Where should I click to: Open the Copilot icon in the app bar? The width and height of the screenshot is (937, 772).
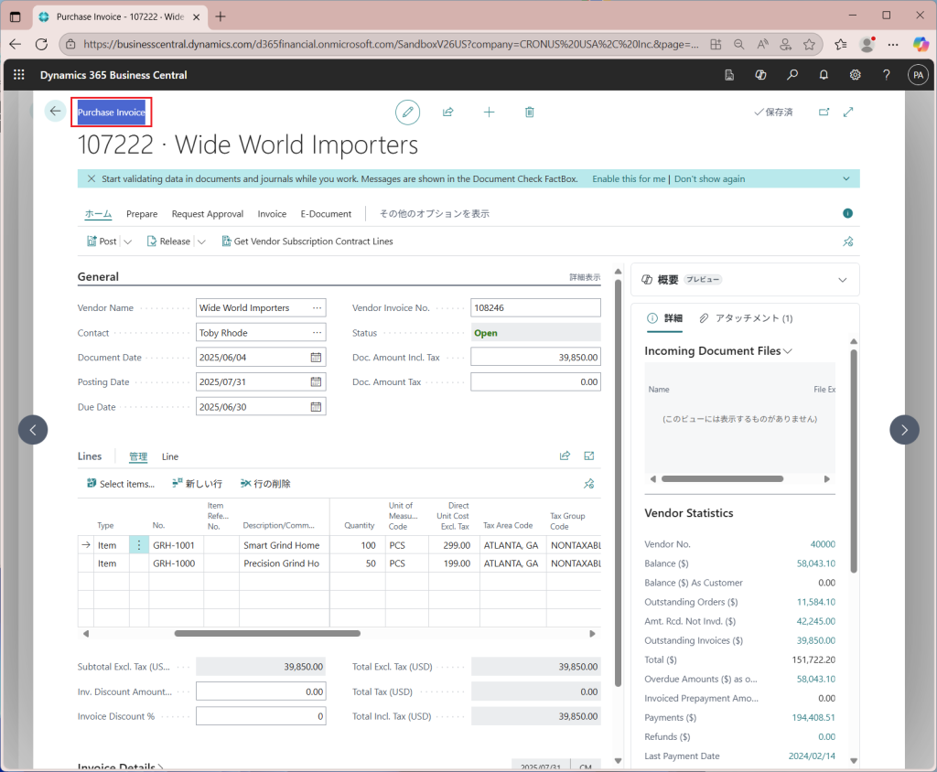(x=760, y=75)
